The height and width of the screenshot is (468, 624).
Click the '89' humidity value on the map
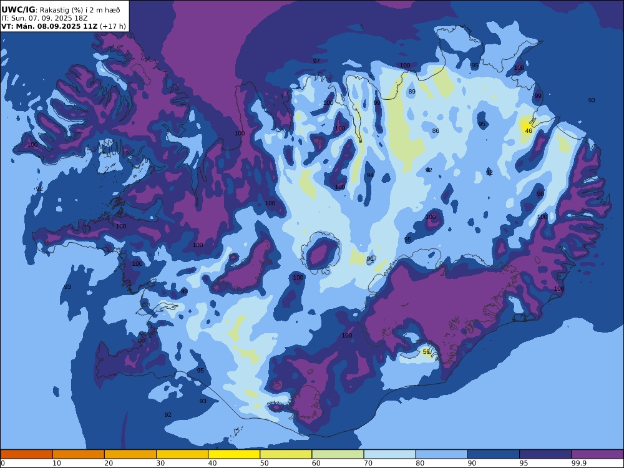(x=412, y=92)
